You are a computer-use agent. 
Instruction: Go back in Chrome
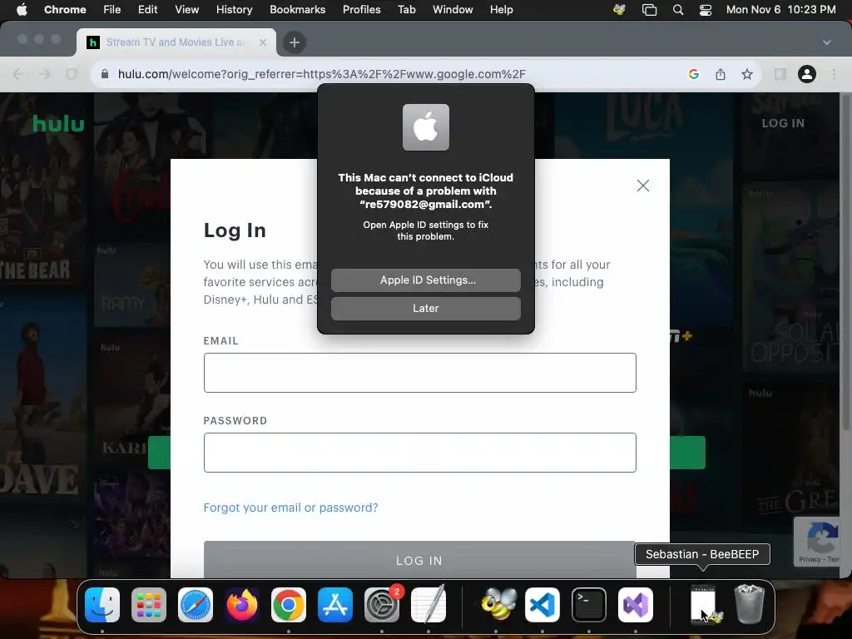click(18, 74)
